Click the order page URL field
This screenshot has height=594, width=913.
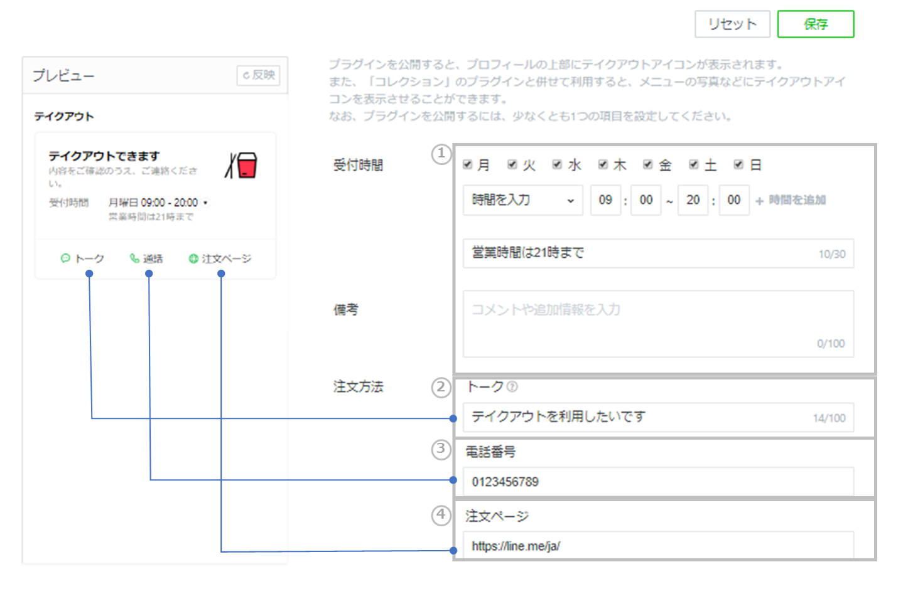coord(657,546)
